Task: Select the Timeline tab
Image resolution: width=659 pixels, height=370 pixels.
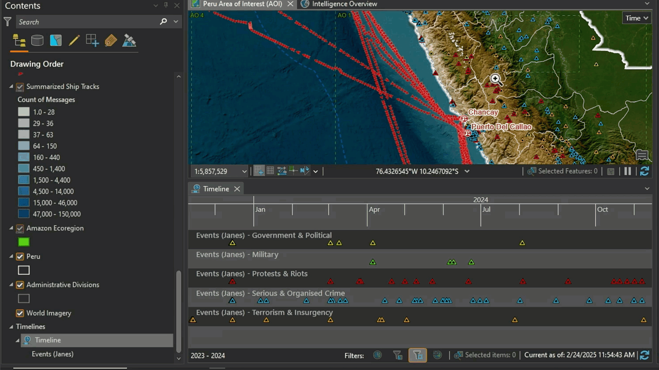Action: click(x=215, y=189)
